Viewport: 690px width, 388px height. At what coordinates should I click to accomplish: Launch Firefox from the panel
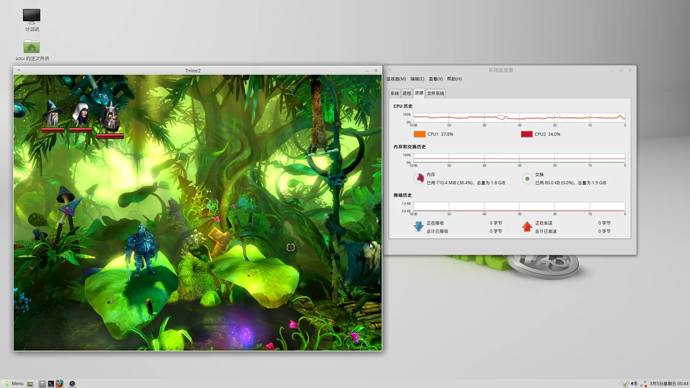(x=59, y=384)
